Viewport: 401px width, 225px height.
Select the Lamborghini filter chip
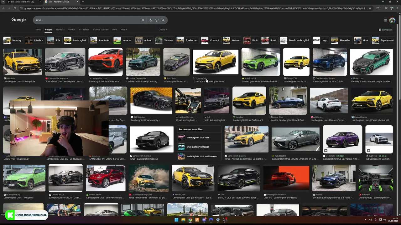(x=76, y=40)
